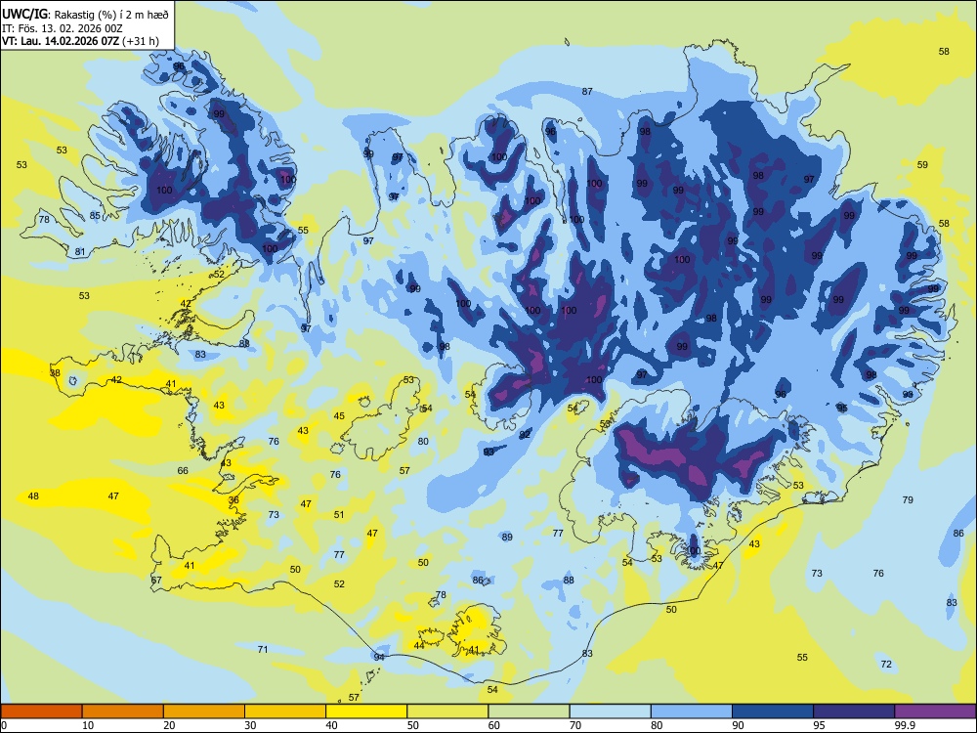Click the '99.9' legend tick label

(904, 725)
